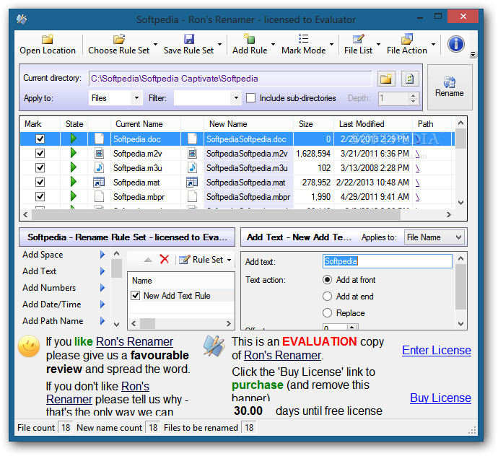This screenshot has height=456, width=498.
Task: Uncheck the mark for Softpedia.m3u
Action: 40,167
